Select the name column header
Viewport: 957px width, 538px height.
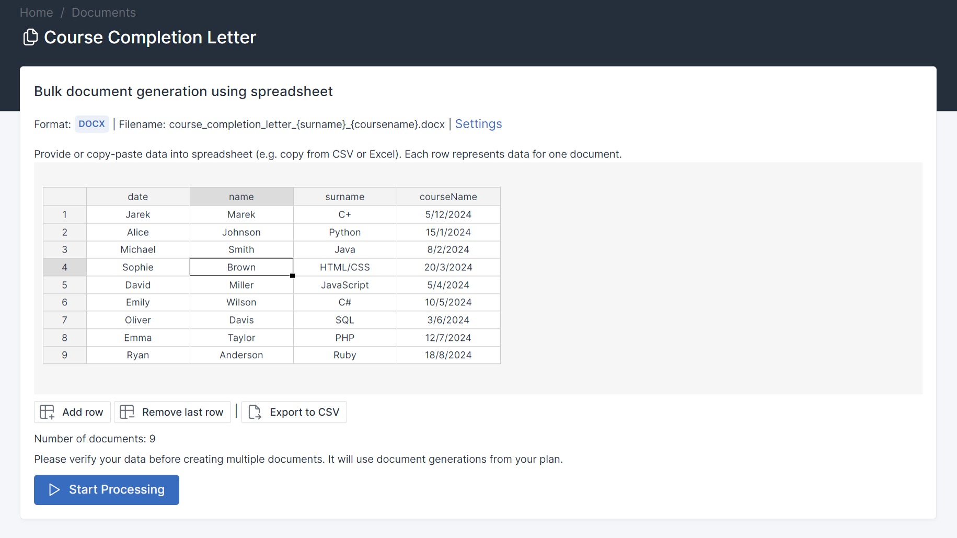[x=241, y=197]
